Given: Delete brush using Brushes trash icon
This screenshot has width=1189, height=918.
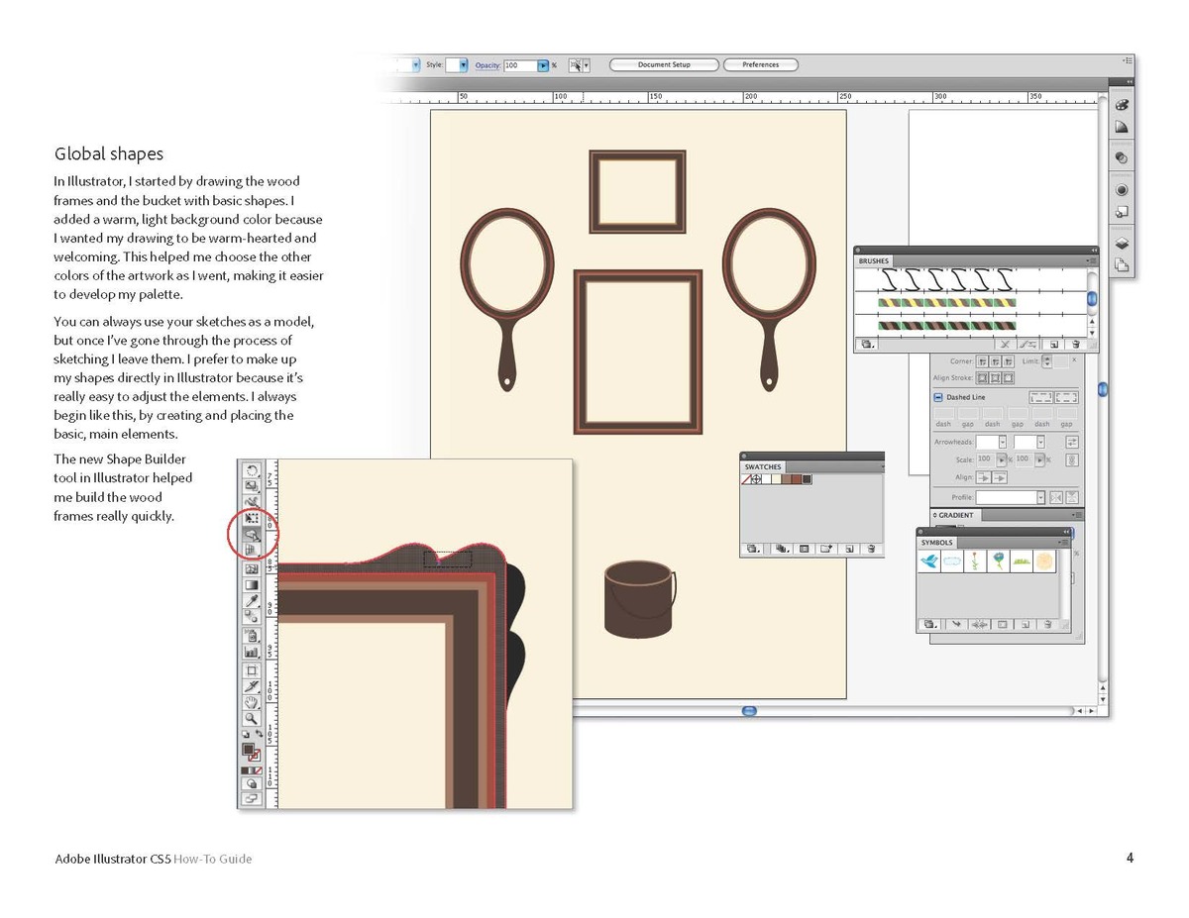Looking at the screenshot, I should coord(1075,344).
